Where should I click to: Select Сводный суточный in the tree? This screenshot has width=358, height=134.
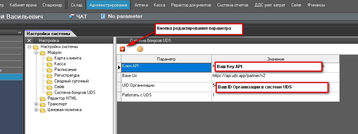(71, 81)
